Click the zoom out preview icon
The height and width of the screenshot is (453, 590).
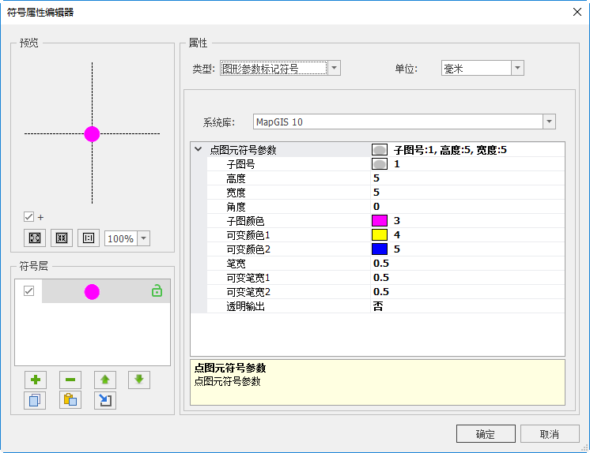[x=62, y=238]
